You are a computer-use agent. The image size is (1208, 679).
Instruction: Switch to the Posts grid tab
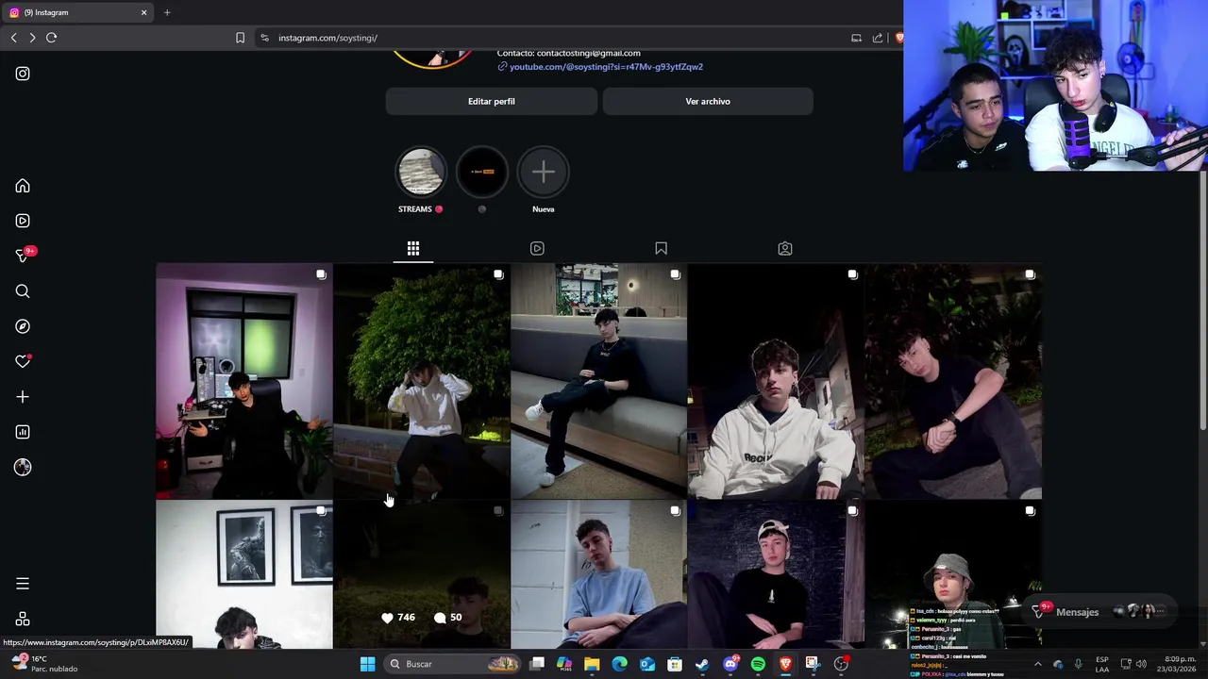[x=413, y=248]
